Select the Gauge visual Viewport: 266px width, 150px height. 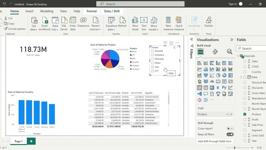(212, 82)
